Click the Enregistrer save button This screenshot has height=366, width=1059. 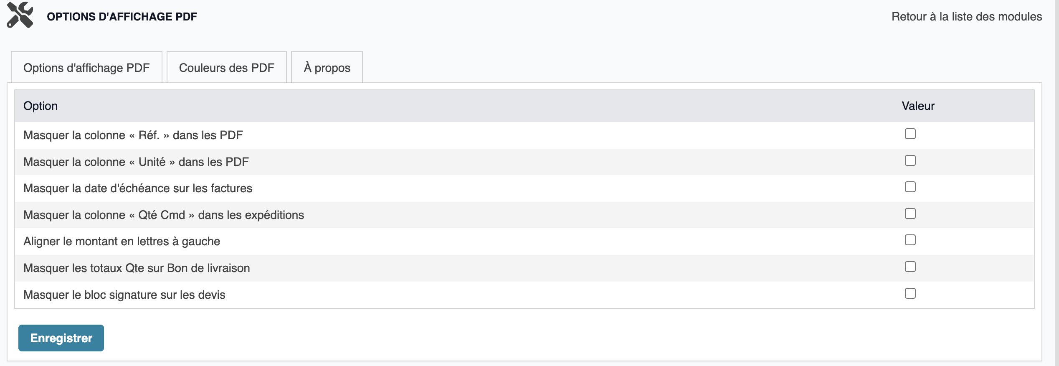tap(61, 338)
